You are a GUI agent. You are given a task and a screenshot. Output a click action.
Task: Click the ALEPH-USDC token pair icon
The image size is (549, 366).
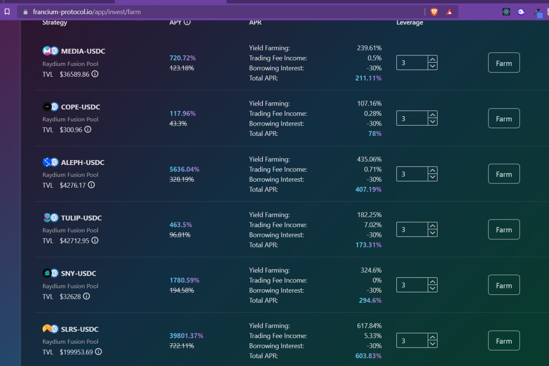[50, 162]
